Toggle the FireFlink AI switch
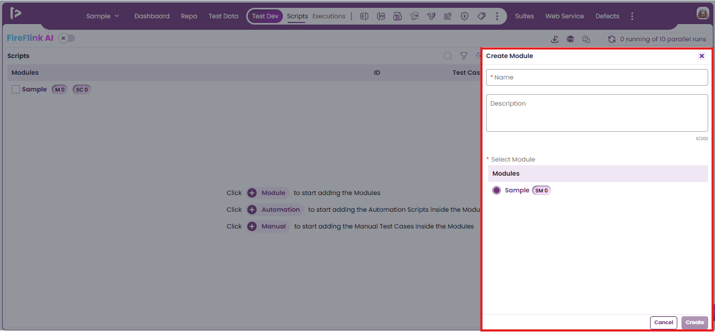The image size is (715, 332). [x=67, y=38]
